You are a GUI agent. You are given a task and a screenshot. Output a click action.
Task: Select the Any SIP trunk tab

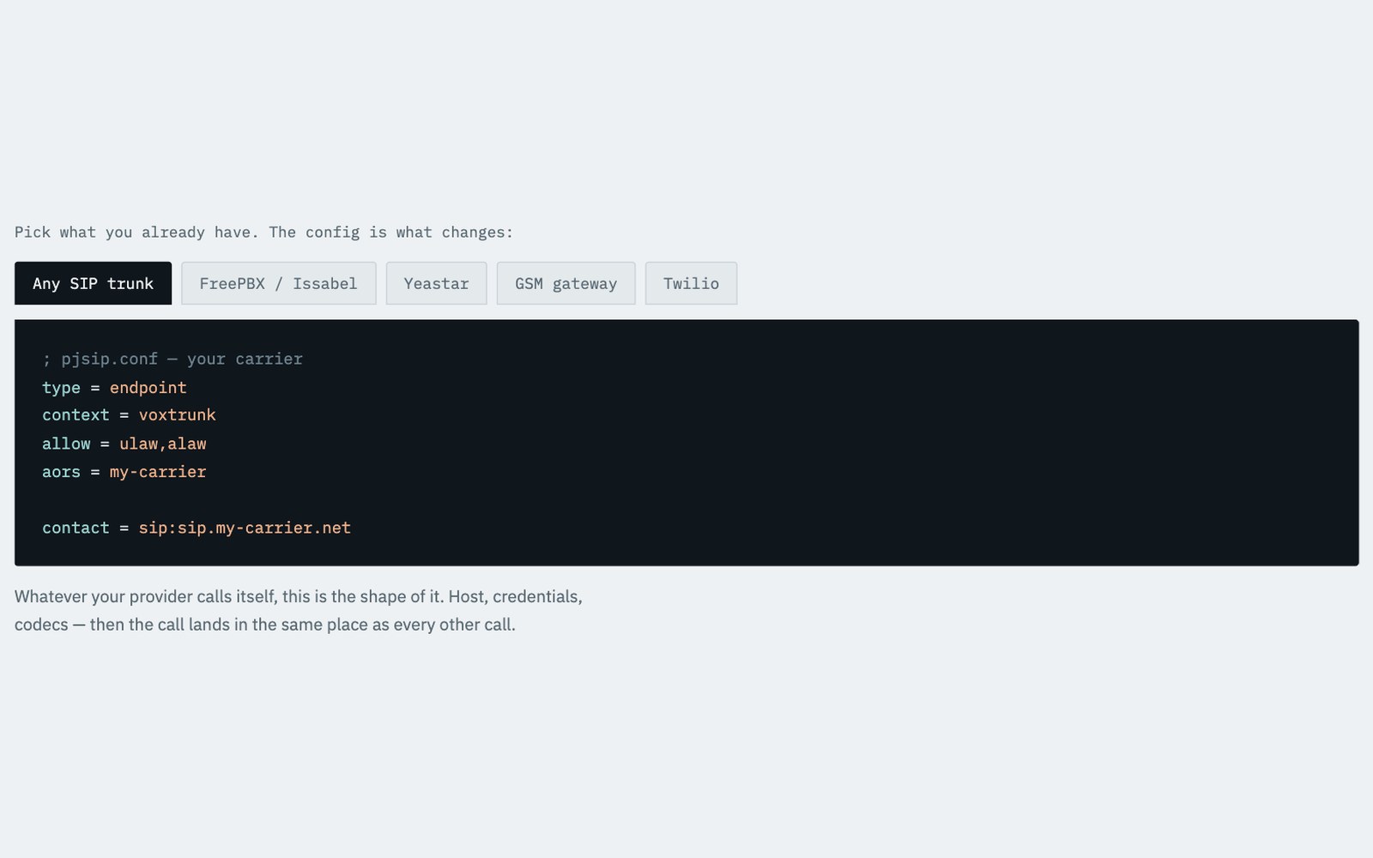coord(93,283)
